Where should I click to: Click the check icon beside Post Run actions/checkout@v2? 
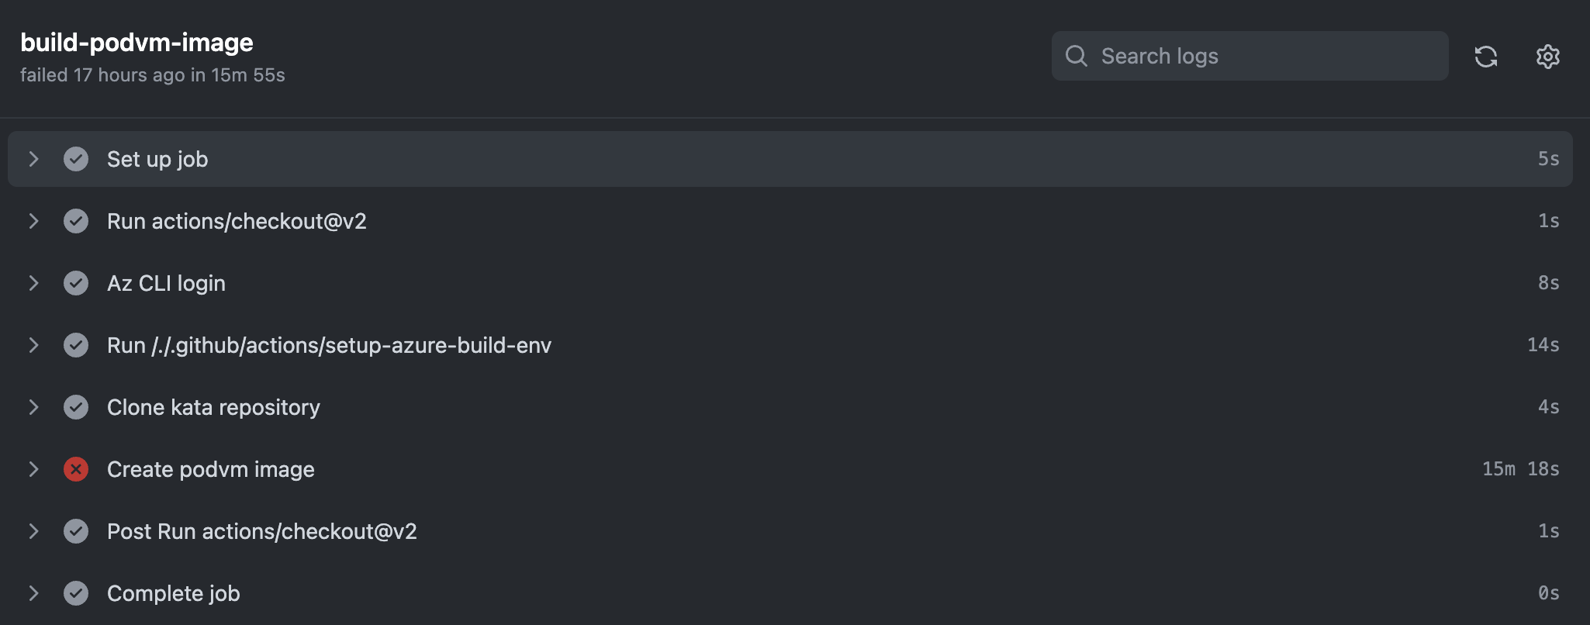(75, 531)
